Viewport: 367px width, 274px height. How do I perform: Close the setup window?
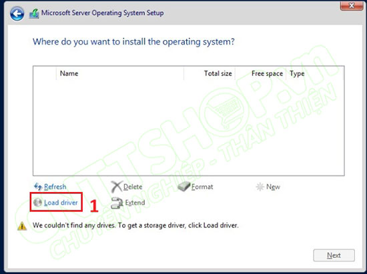point(352,5)
